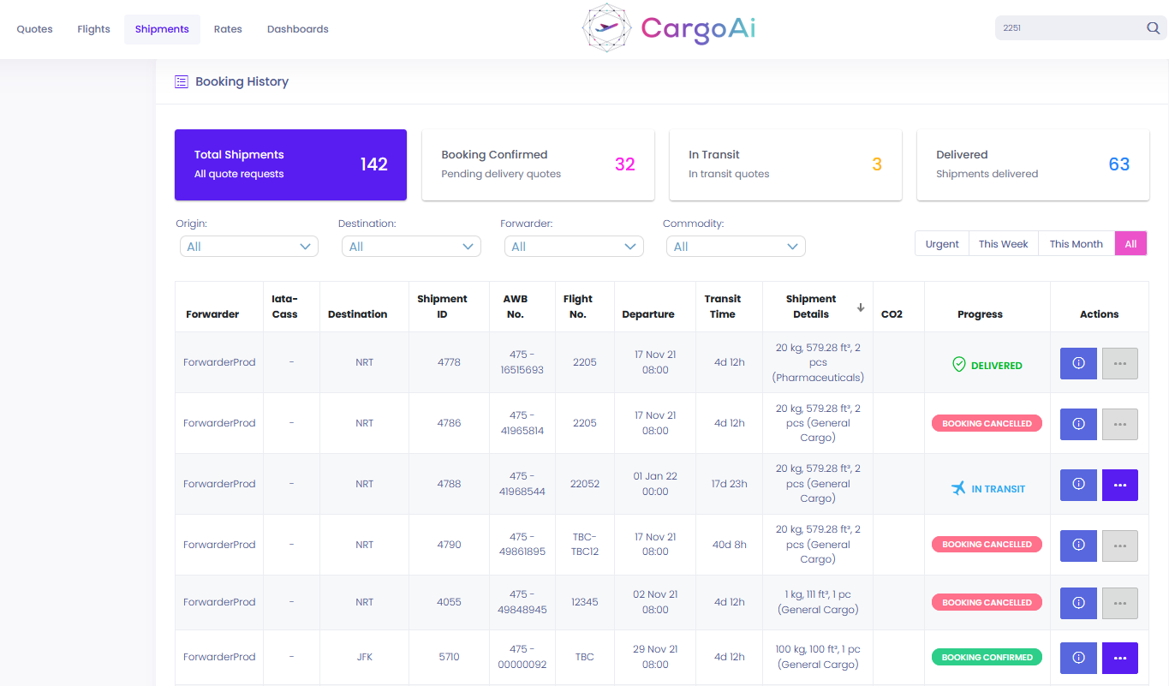Click the Booking History list icon

(182, 82)
